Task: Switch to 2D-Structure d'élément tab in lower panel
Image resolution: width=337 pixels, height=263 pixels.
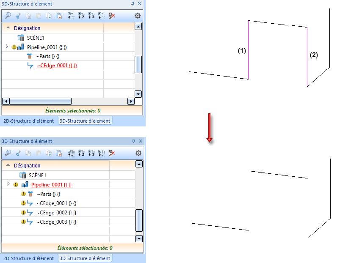Action: pyautogui.click(x=29, y=258)
